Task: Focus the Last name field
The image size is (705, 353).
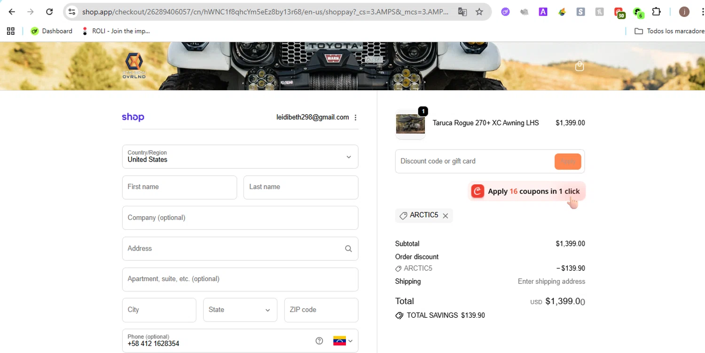Action: coord(301,187)
